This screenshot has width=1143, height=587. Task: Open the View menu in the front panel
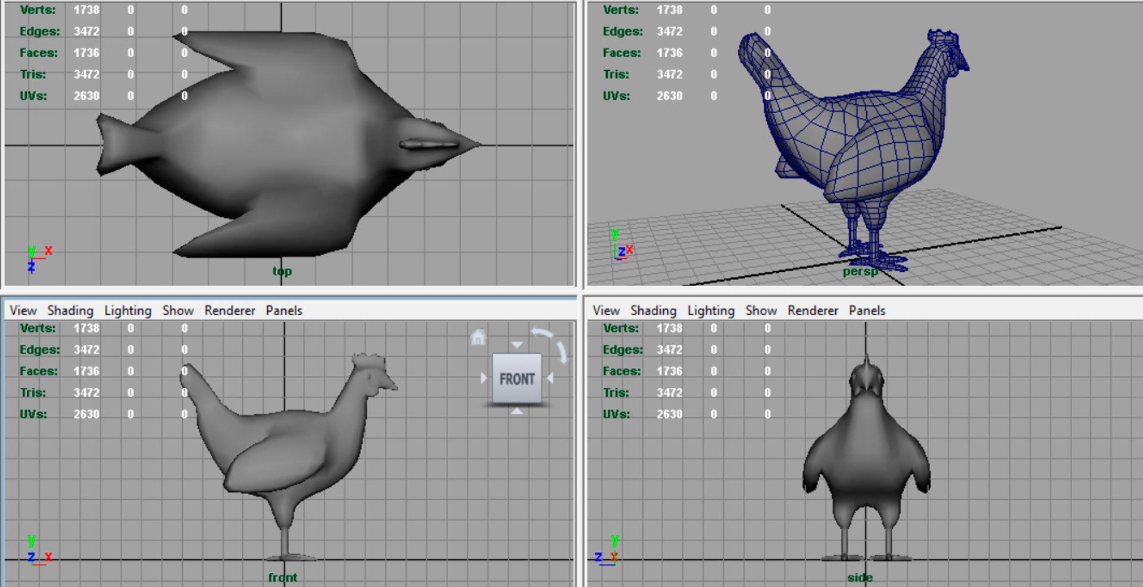coord(23,310)
